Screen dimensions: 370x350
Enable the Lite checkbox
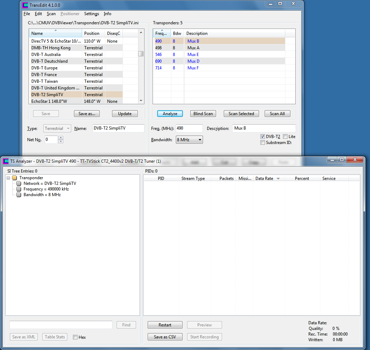click(x=285, y=137)
